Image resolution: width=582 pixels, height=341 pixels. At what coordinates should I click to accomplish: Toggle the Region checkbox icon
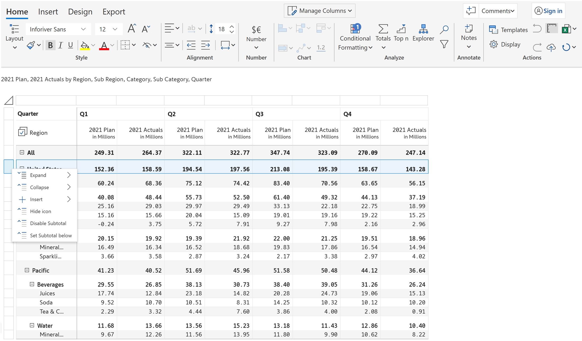22,132
